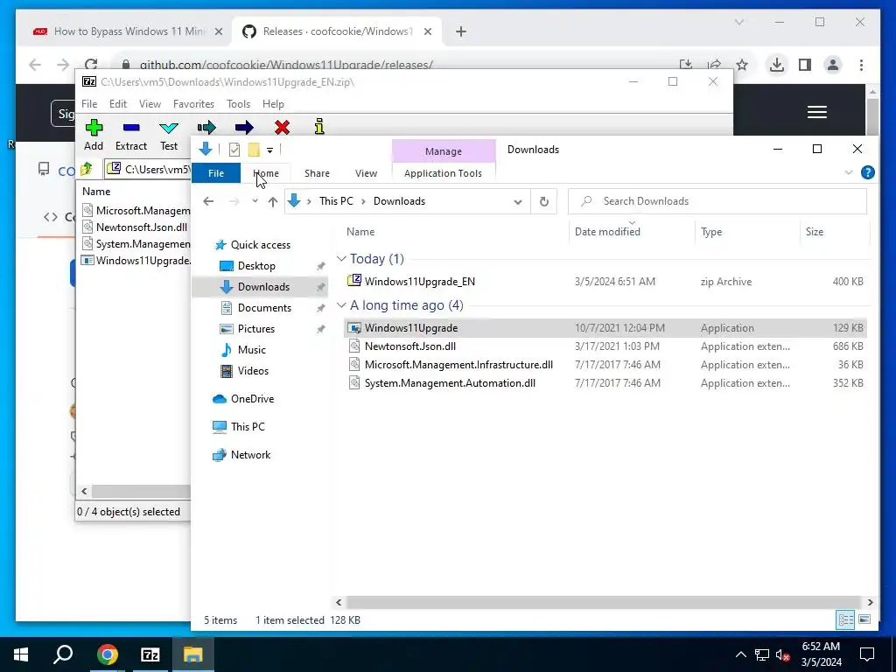Open 7-Zip from the taskbar
Viewport: 896px width, 672px height.
(x=150, y=654)
